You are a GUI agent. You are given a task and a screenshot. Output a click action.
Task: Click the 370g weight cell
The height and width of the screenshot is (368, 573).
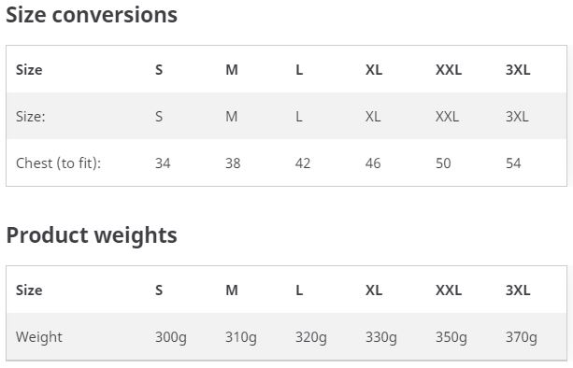[522, 337]
